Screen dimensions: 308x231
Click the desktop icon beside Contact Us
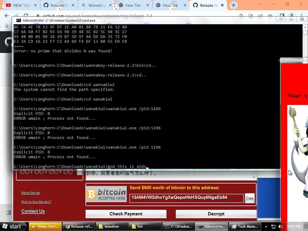(x=8, y=212)
